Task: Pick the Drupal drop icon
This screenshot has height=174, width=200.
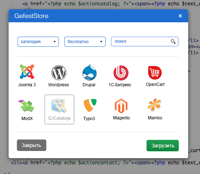Action: pos(89,72)
